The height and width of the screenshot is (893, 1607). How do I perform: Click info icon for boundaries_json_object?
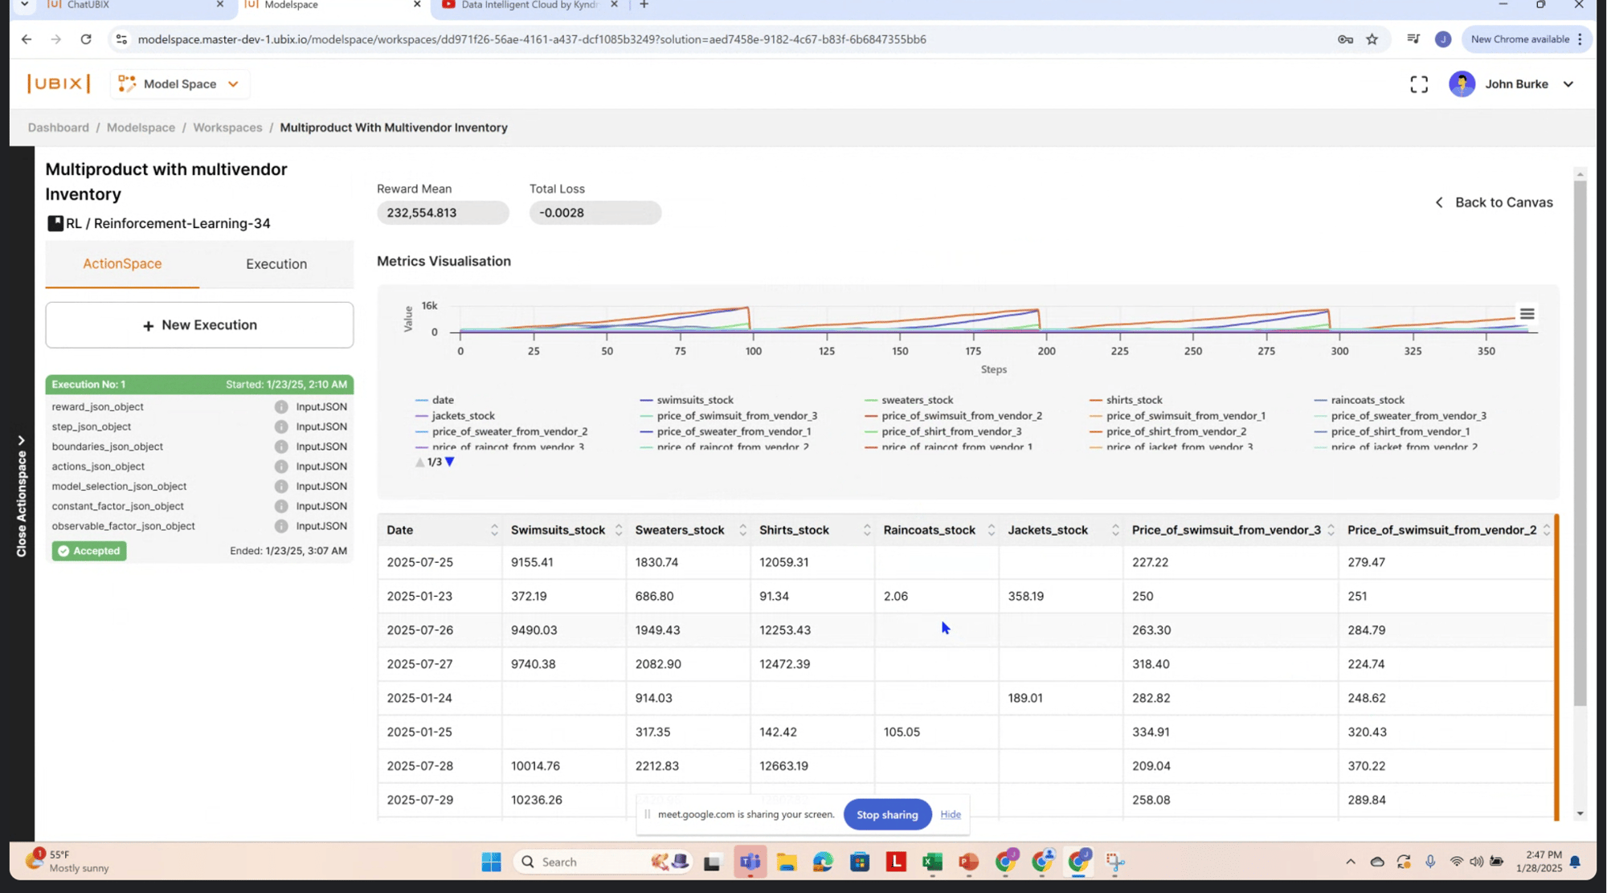point(281,446)
